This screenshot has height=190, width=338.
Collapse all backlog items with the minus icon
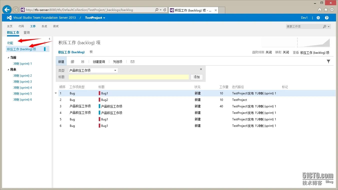click(x=83, y=62)
